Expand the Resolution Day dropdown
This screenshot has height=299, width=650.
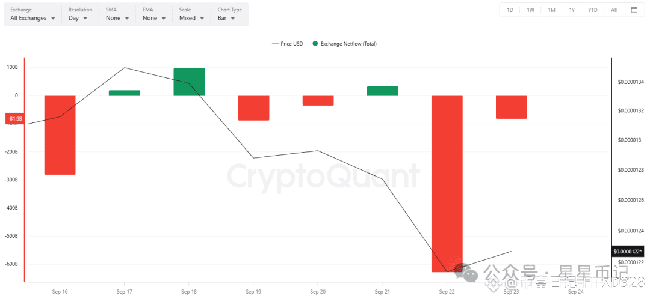pyautogui.click(x=80, y=15)
